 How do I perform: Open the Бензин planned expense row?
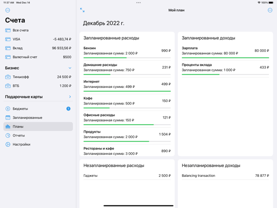127,52
